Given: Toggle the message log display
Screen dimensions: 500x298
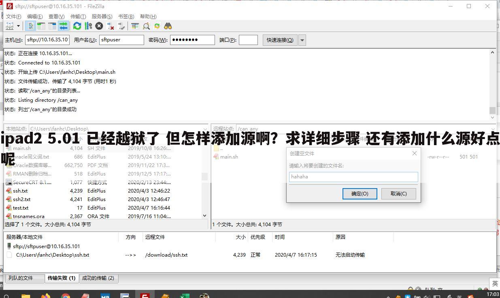Looking at the screenshot, I should (30, 26).
